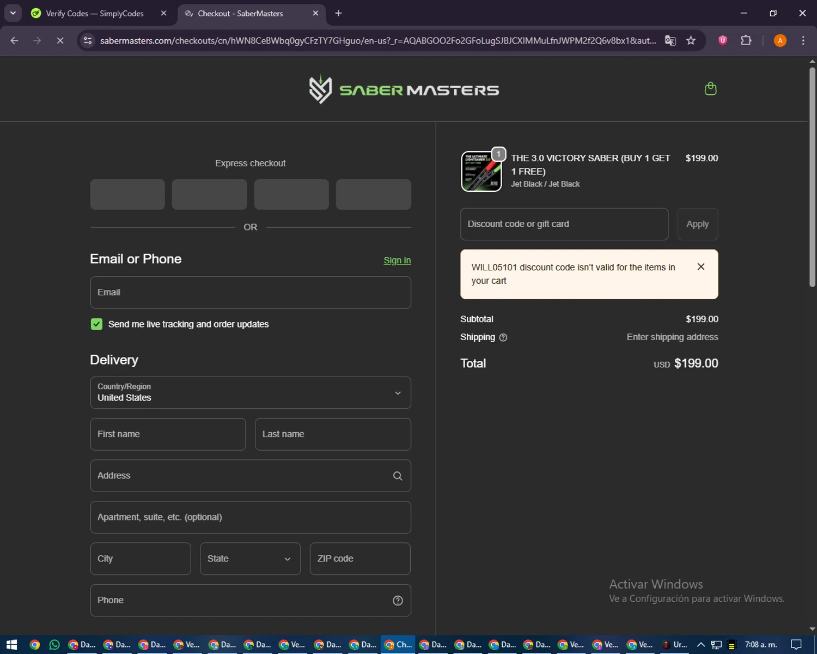Click the Discount code or gift card field
817x654 pixels.
564,224
